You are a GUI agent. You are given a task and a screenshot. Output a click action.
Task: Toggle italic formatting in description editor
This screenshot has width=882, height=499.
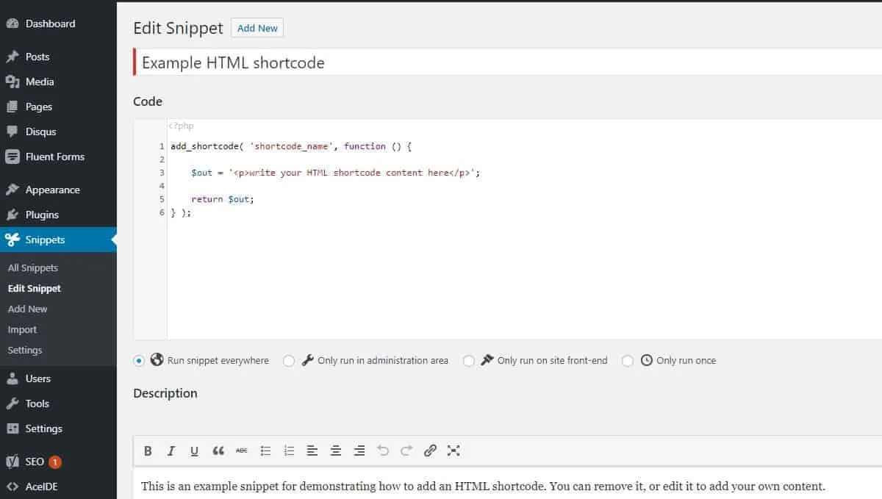click(171, 450)
